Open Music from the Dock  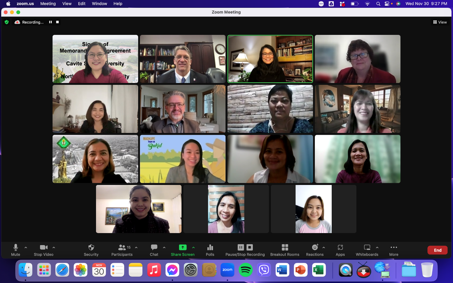pyautogui.click(x=154, y=270)
